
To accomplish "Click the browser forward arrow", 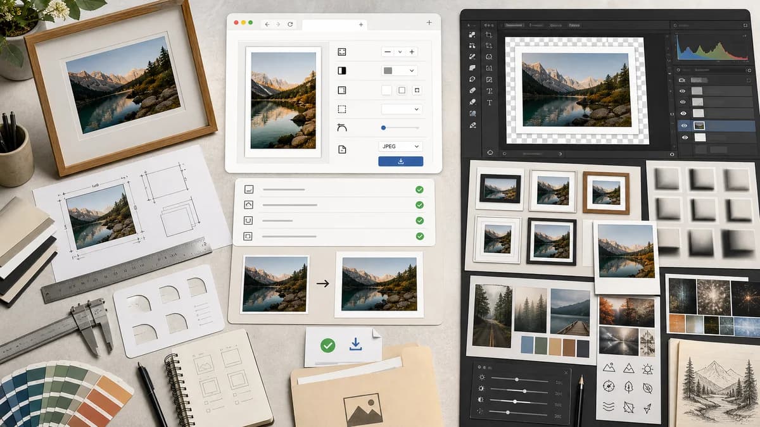I will (x=278, y=24).
